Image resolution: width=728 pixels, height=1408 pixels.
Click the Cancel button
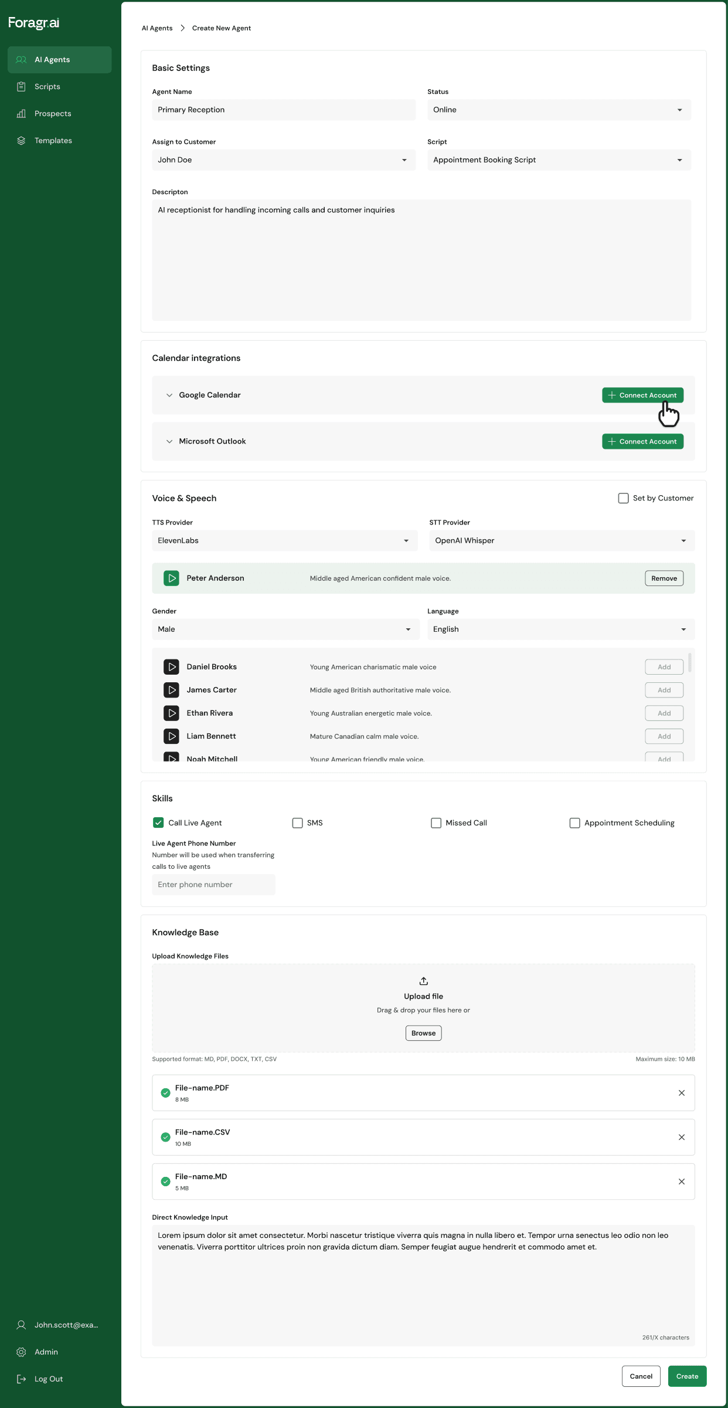[x=641, y=1376]
